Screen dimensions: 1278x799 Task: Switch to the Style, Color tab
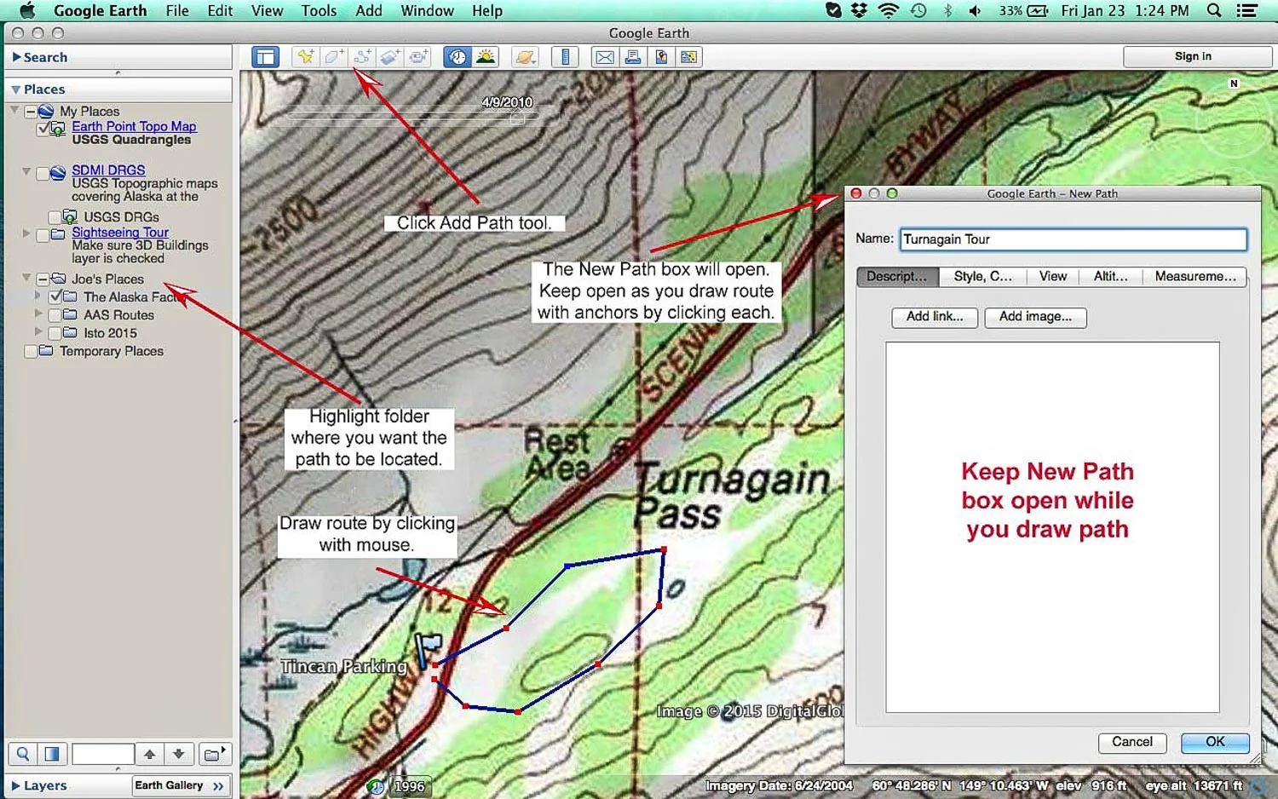pyautogui.click(x=983, y=277)
